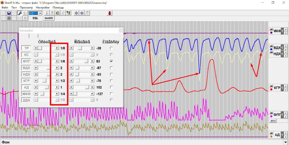The width and height of the screenshot is (289, 145).
Task: Open the Настройки menu
Action: pos(43,7)
